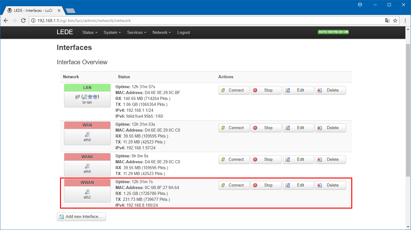The image size is (411, 230).
Task: Click the Logout link
Action: pos(183,33)
